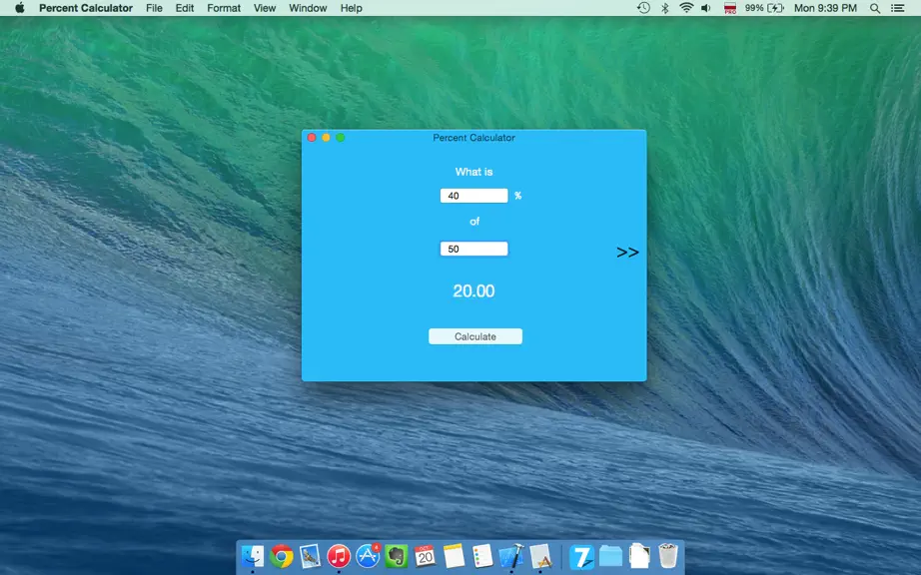Open the Format menu
The image size is (921, 575).
pyautogui.click(x=224, y=8)
